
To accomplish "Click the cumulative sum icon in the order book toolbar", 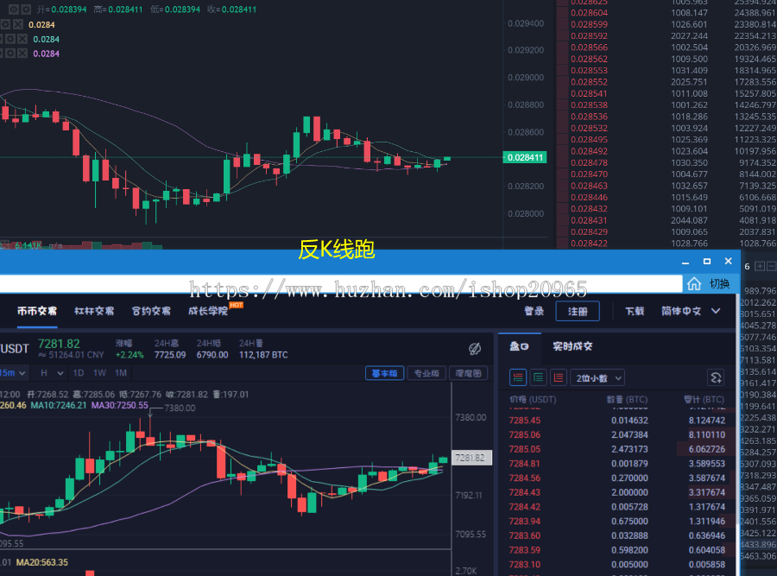I will click(716, 378).
